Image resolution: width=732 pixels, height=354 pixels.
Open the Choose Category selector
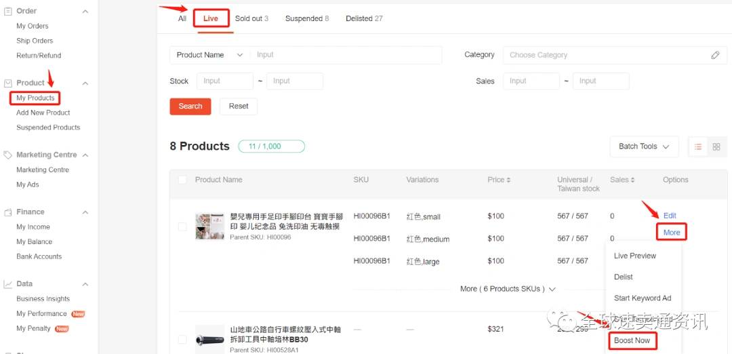(x=615, y=55)
